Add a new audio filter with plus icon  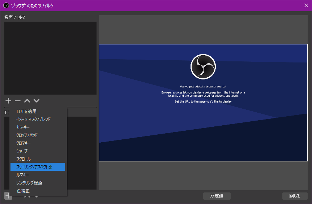point(8,101)
